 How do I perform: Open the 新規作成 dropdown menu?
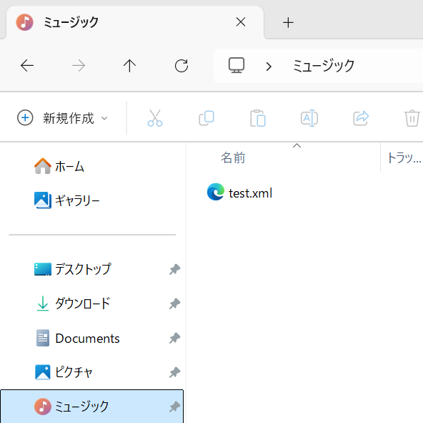(x=63, y=118)
